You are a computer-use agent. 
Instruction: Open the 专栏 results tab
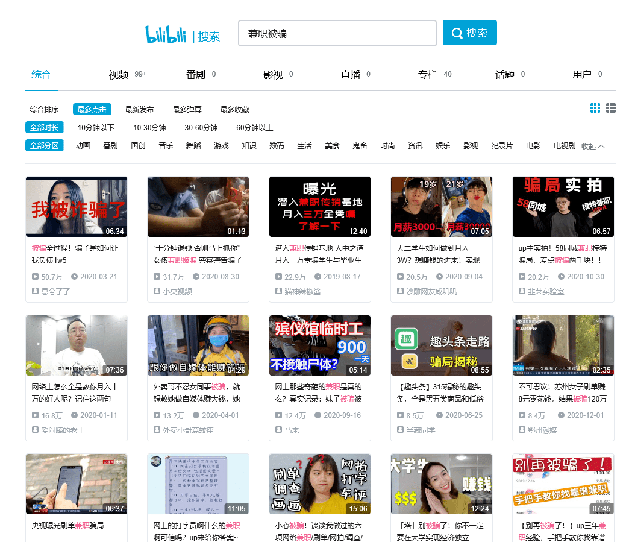coord(435,74)
